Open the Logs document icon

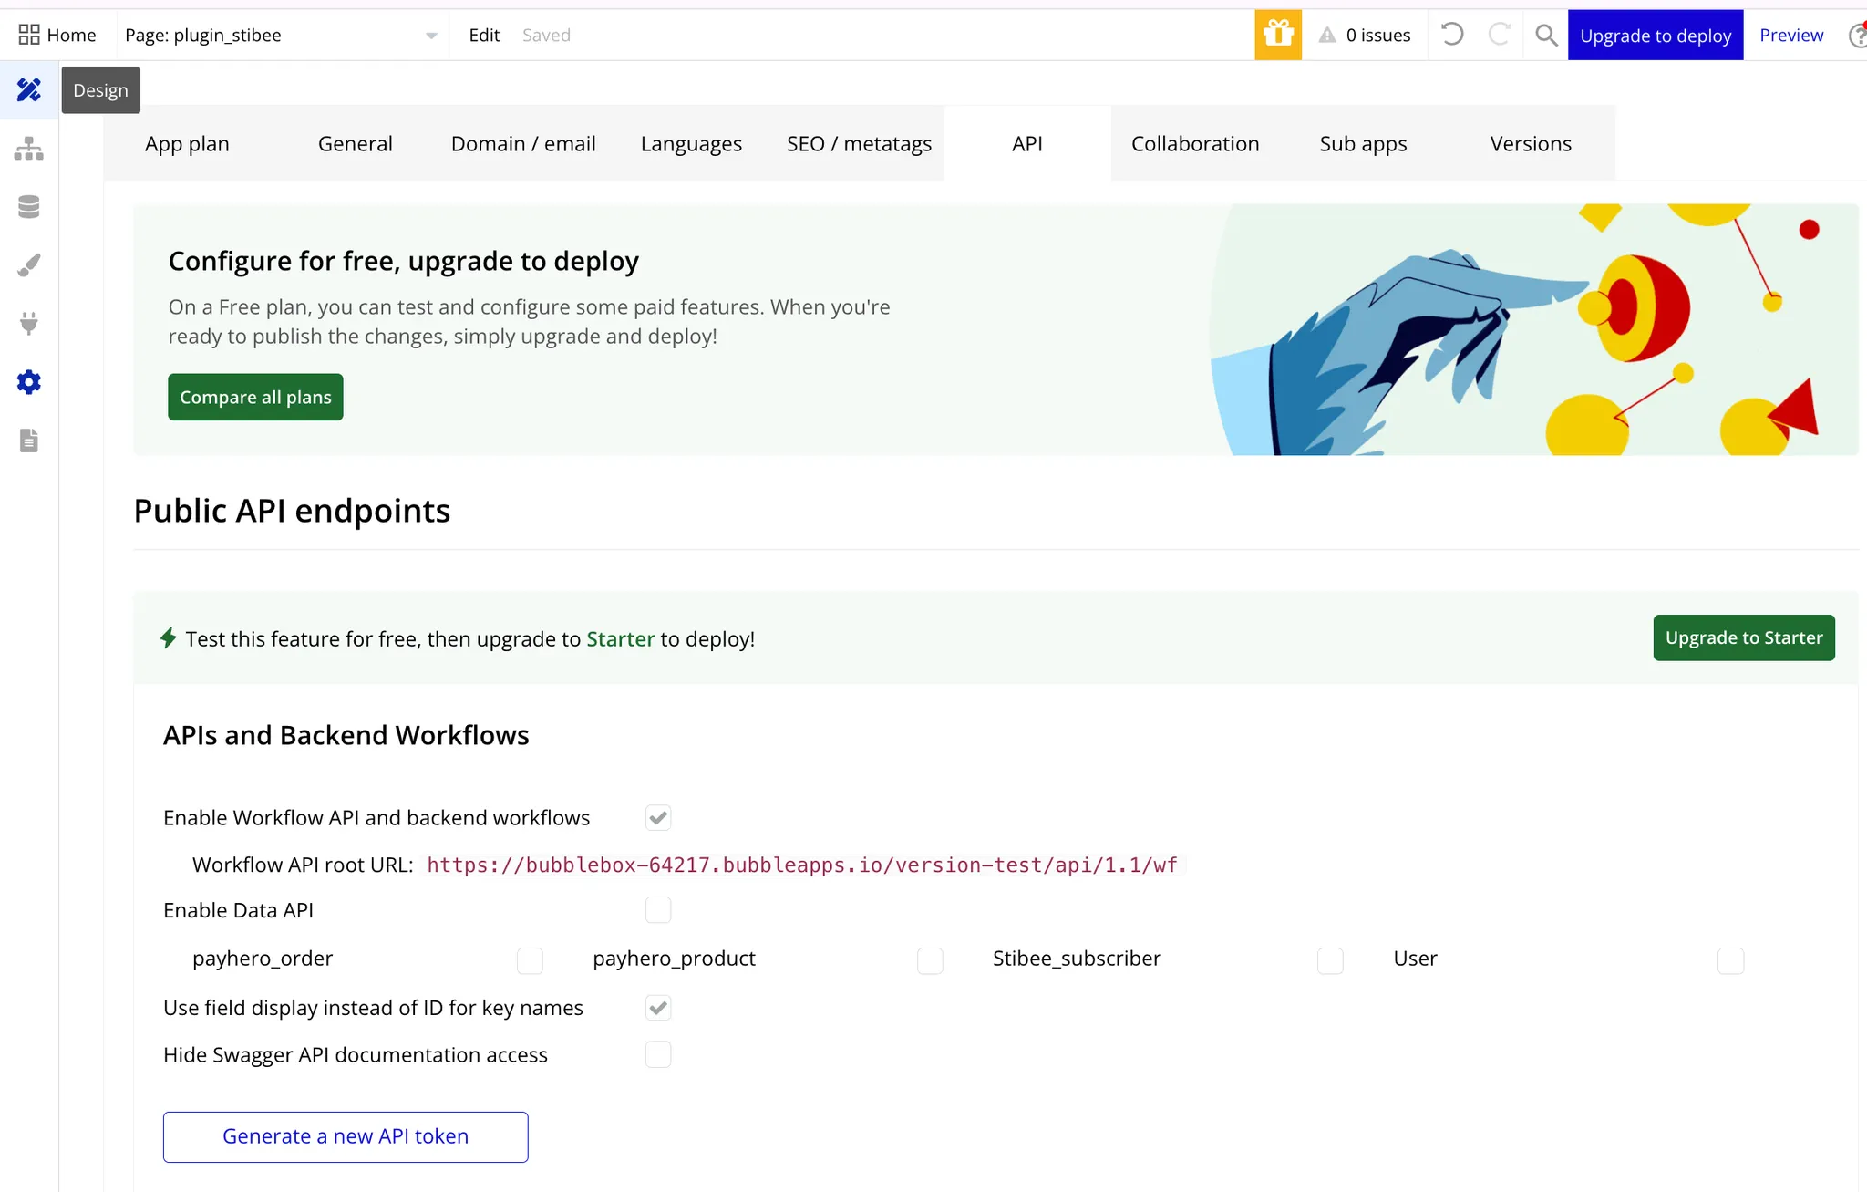coord(29,441)
